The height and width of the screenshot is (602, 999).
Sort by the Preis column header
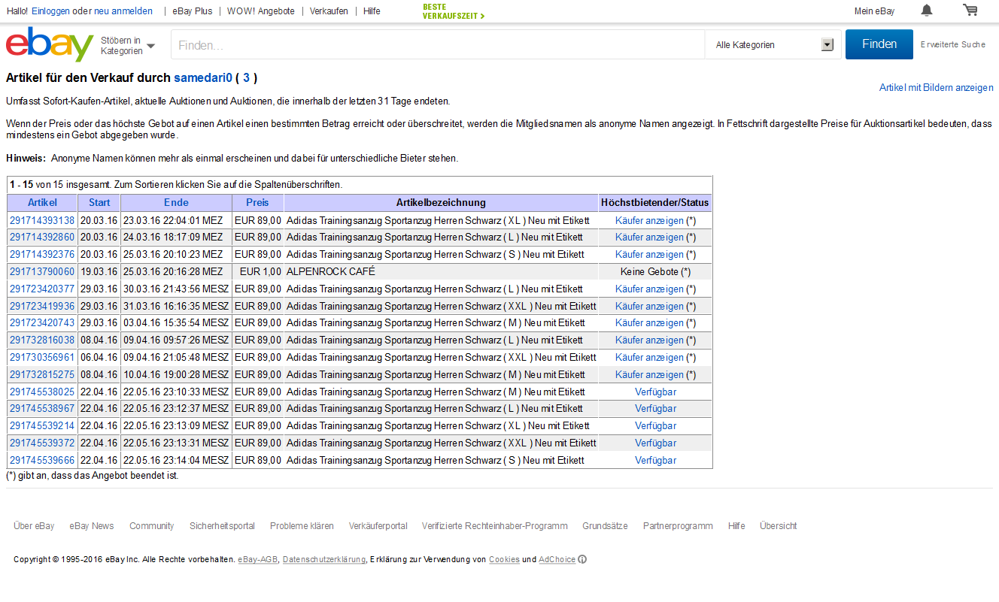(x=257, y=202)
